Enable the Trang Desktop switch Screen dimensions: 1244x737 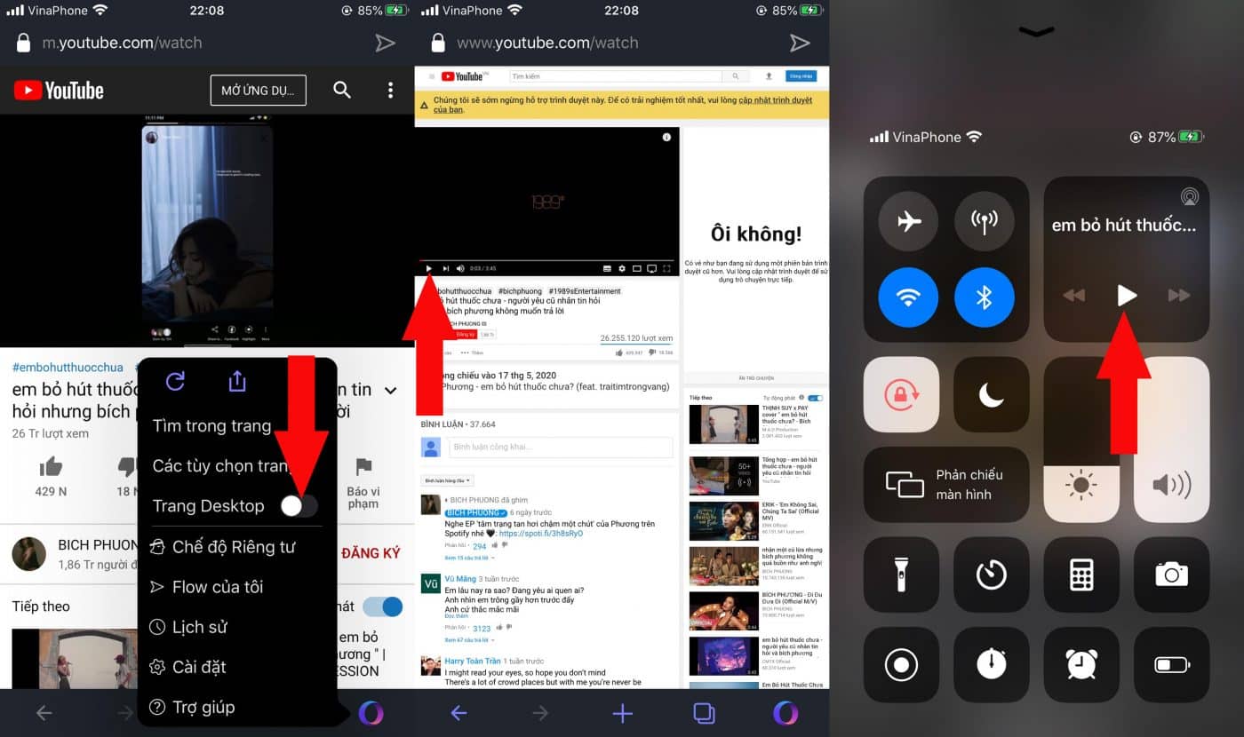click(x=299, y=505)
